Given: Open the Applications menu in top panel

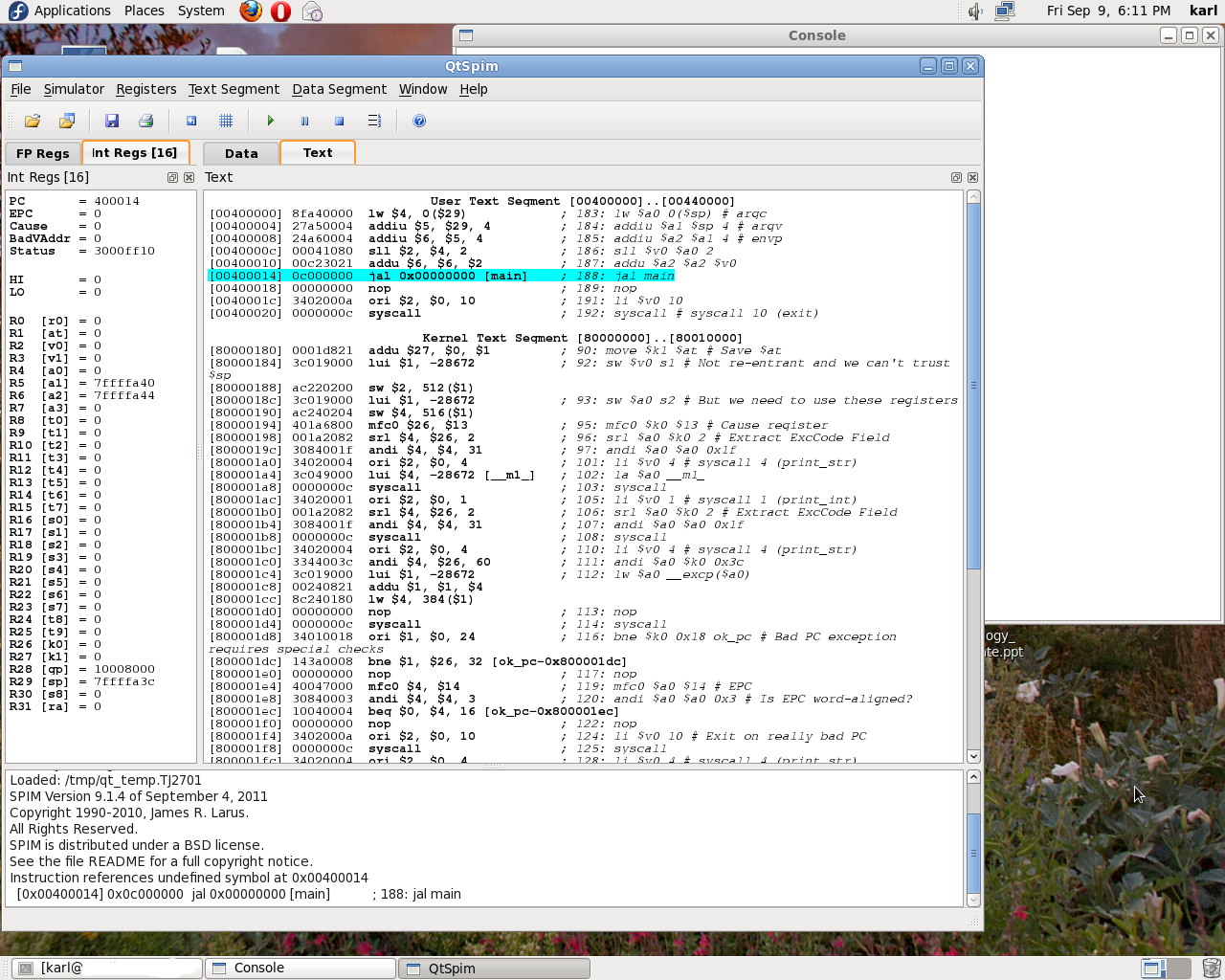Looking at the screenshot, I should click(73, 11).
